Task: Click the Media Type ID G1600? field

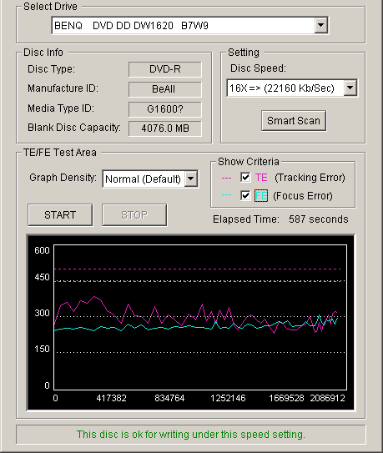Action: (165, 109)
